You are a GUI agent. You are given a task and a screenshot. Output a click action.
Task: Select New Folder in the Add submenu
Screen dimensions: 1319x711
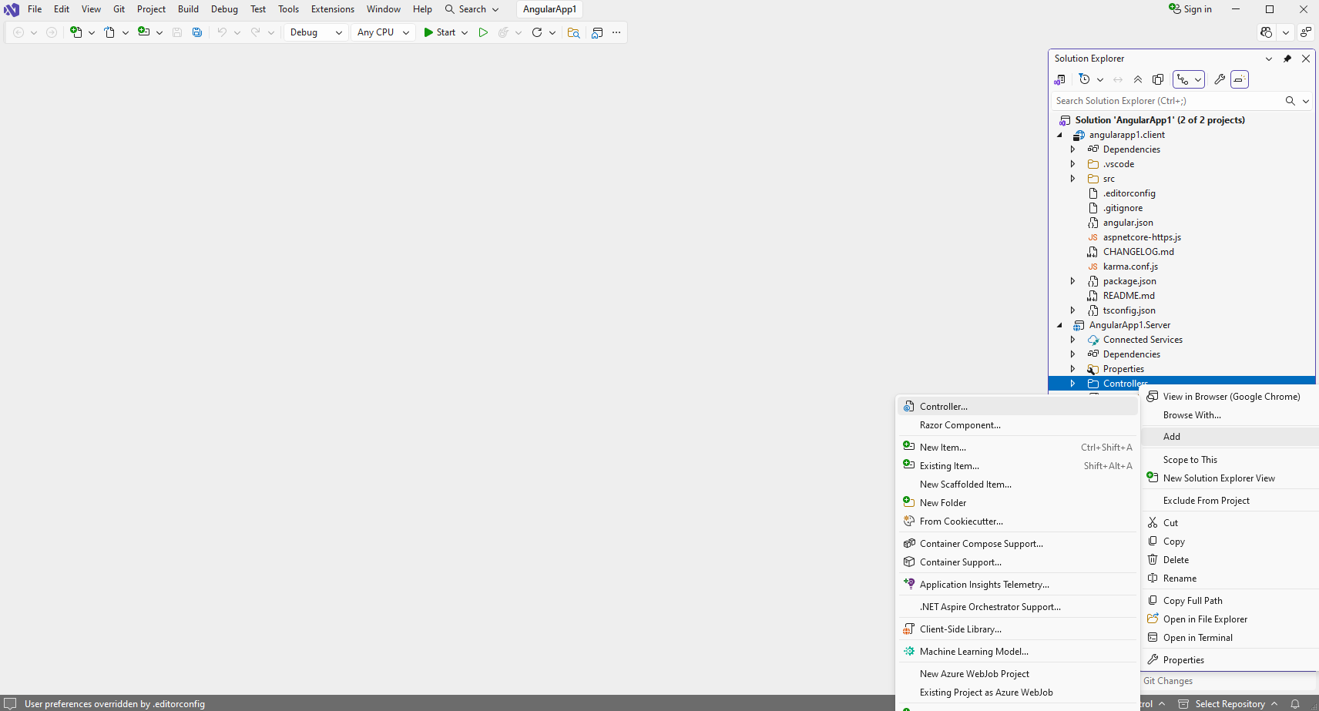pos(942,503)
